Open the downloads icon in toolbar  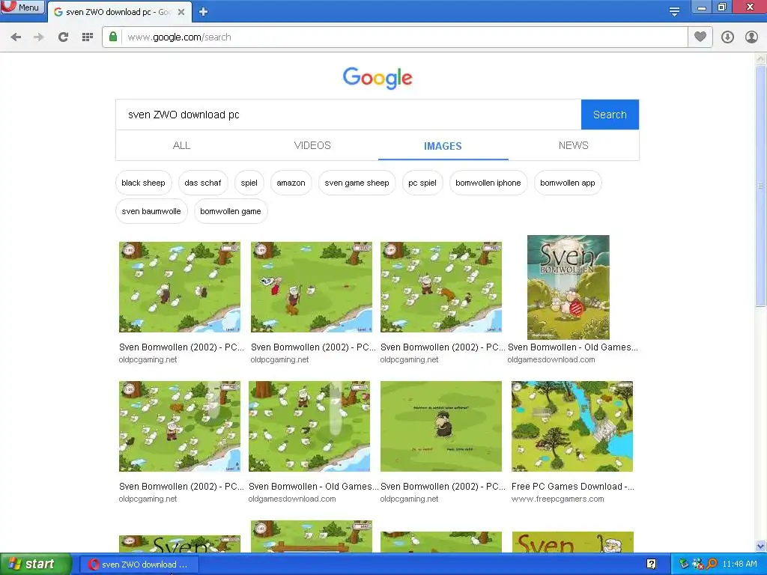coord(727,37)
